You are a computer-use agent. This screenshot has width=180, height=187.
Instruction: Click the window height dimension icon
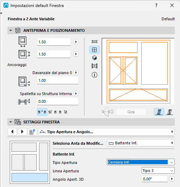pyautogui.click(x=24, y=54)
